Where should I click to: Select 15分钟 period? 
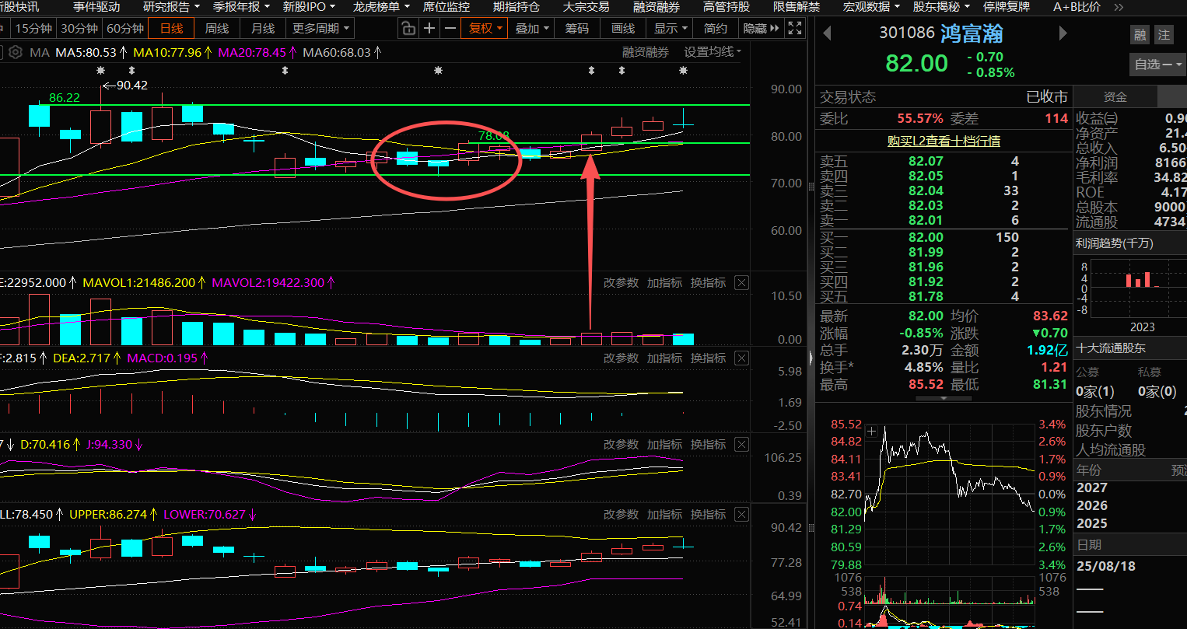[x=33, y=29]
